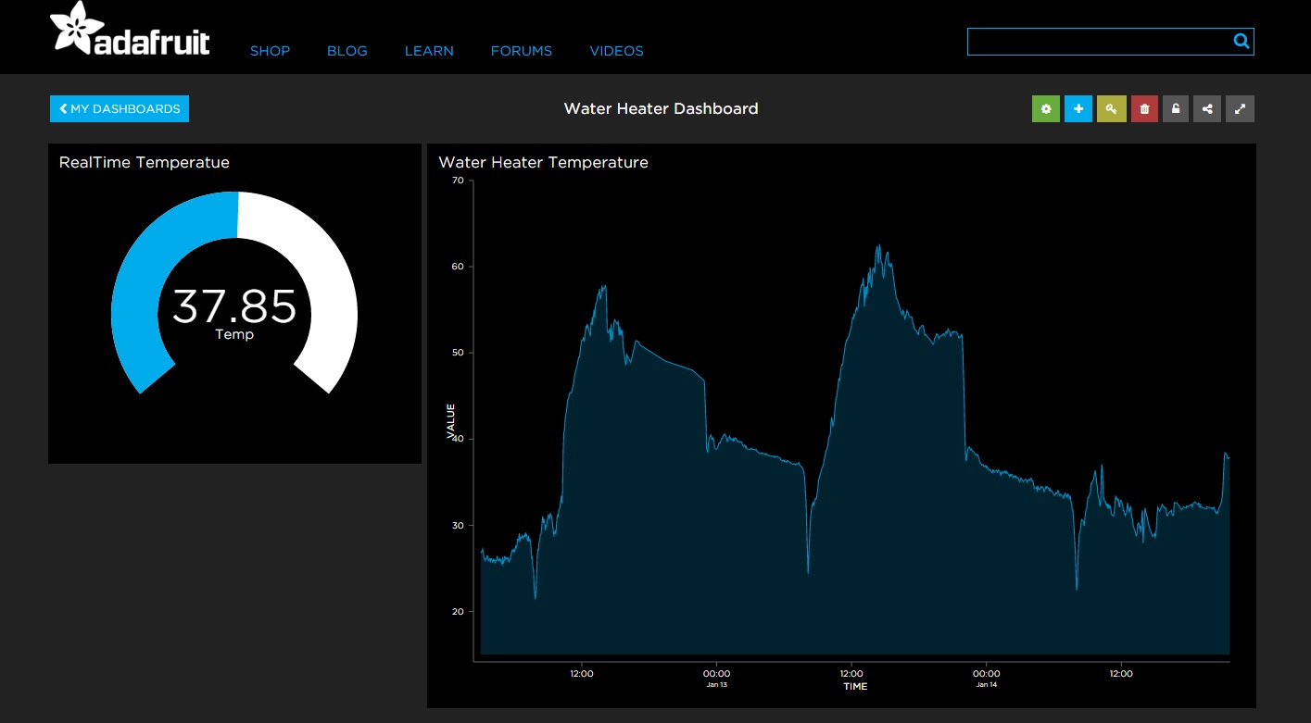Add a new block with the blue plus icon
This screenshot has height=723, width=1311.
(x=1078, y=109)
